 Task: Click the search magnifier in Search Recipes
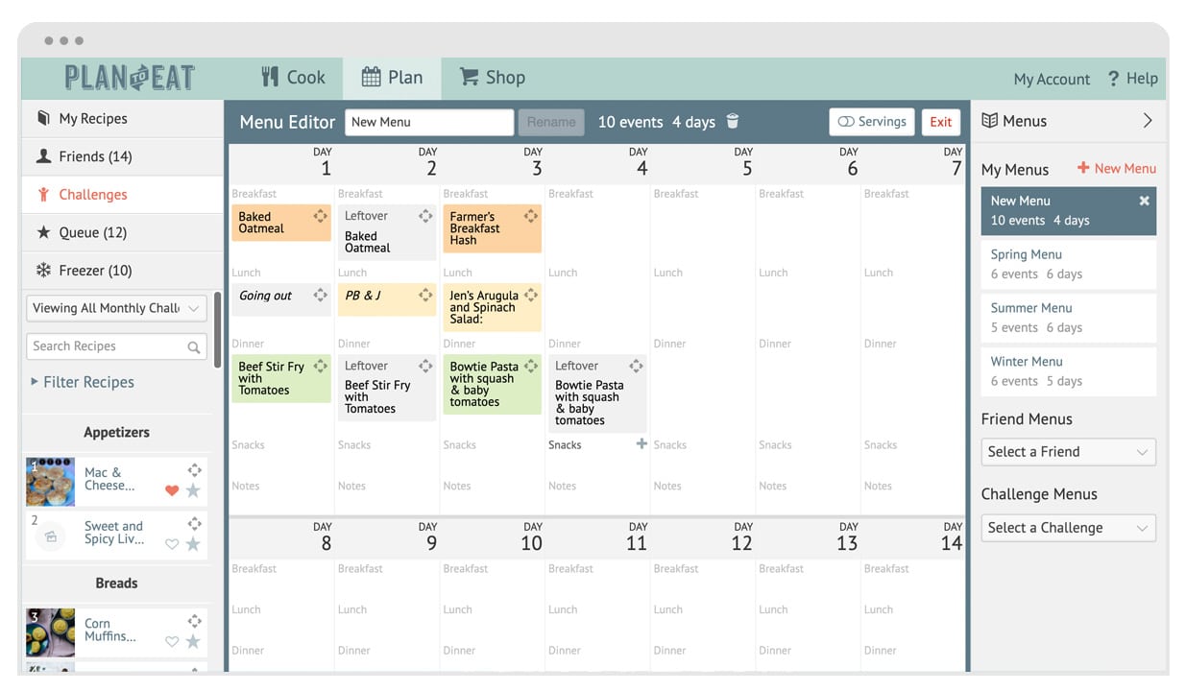194,347
